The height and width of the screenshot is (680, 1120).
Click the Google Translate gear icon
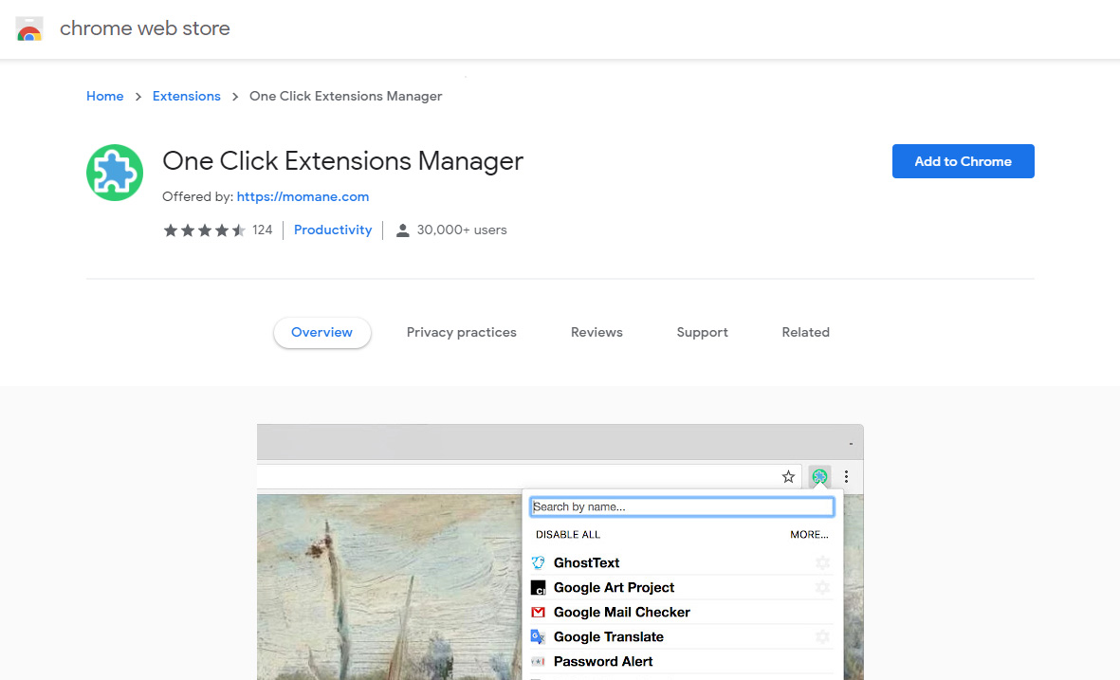point(822,637)
